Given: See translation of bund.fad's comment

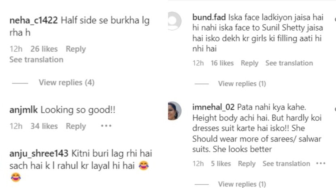Looking at the screenshot, I should click(289, 63).
